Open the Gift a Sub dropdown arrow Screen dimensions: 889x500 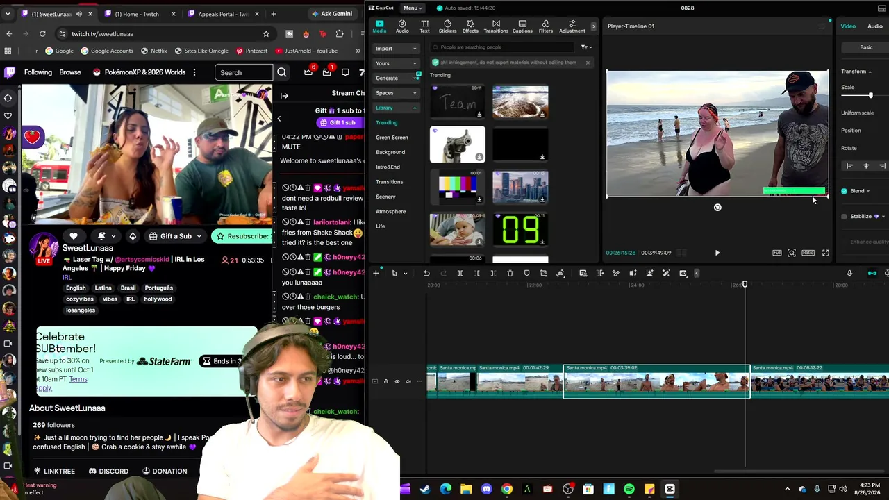(x=199, y=236)
